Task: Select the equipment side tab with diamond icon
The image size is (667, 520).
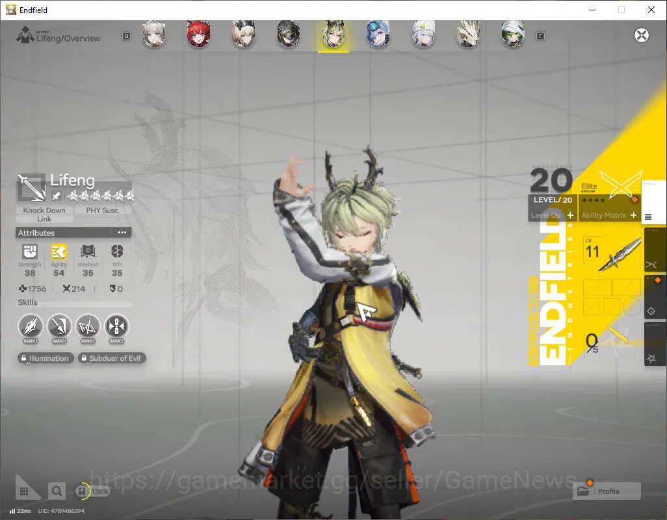Action: 655,297
